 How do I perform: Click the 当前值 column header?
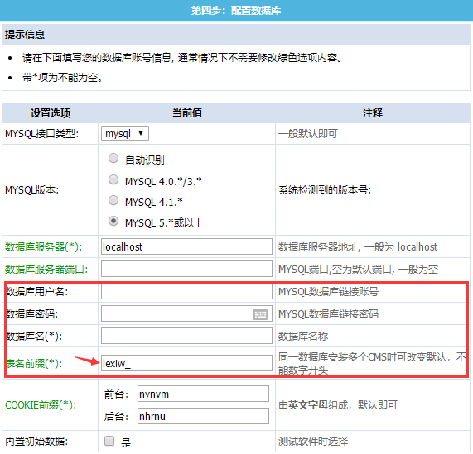187,113
